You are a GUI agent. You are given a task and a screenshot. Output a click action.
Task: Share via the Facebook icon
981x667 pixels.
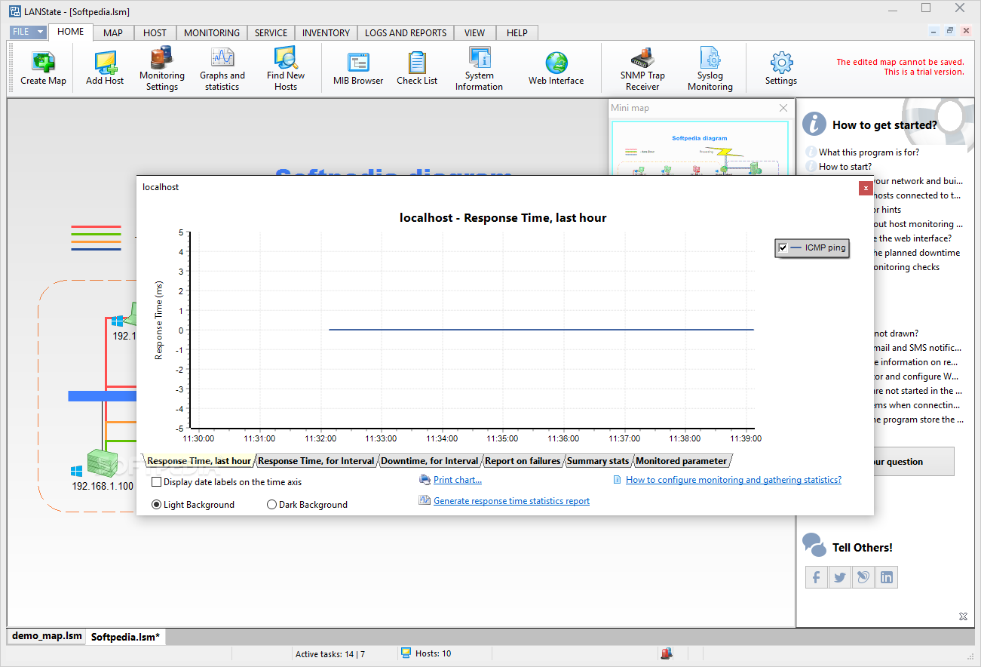click(x=816, y=577)
